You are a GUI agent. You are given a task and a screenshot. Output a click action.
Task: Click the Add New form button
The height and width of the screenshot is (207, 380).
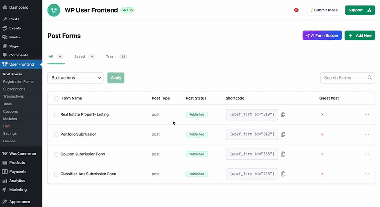(360, 35)
